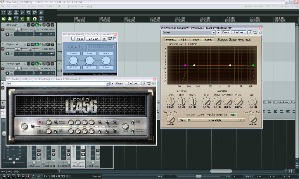Go to project end with transport button

[x=23, y=176]
